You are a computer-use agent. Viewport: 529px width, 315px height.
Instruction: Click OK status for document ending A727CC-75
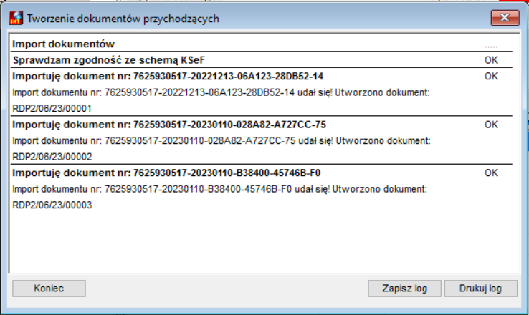pyautogui.click(x=491, y=125)
